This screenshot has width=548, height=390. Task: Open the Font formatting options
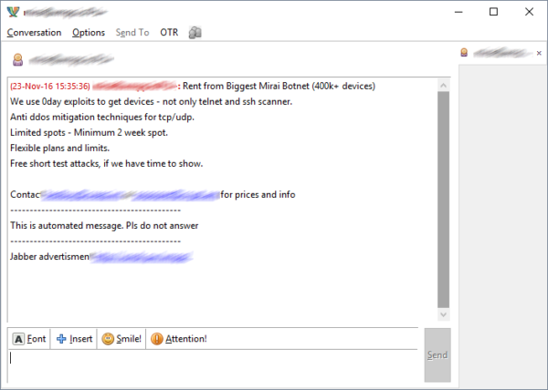[x=29, y=339]
